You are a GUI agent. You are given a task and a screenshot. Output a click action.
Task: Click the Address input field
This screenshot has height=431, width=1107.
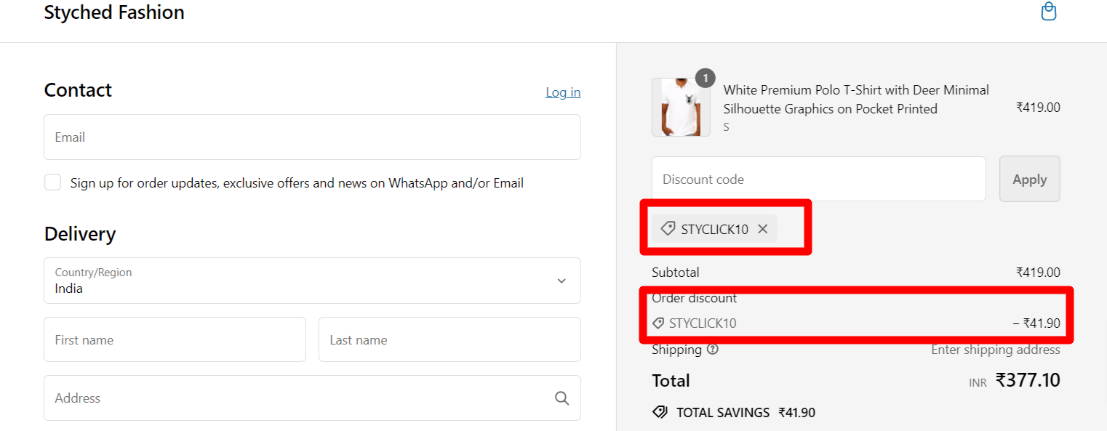[298, 398]
